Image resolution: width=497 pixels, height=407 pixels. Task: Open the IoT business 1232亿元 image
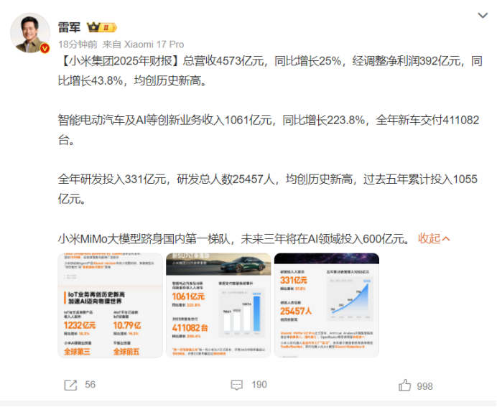point(111,305)
